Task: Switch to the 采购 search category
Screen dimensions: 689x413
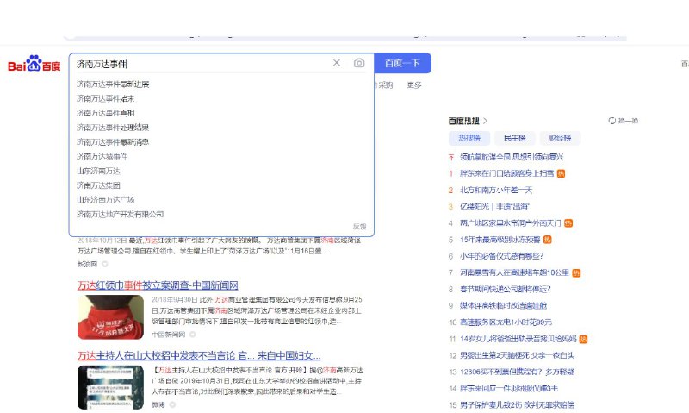Action: pyautogui.click(x=384, y=84)
